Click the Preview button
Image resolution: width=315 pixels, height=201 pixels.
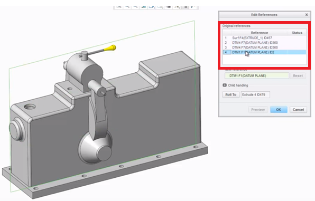coord(258,110)
